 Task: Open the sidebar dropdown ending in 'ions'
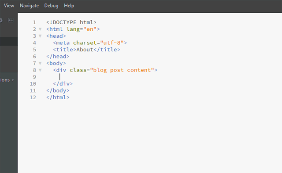click(7, 80)
